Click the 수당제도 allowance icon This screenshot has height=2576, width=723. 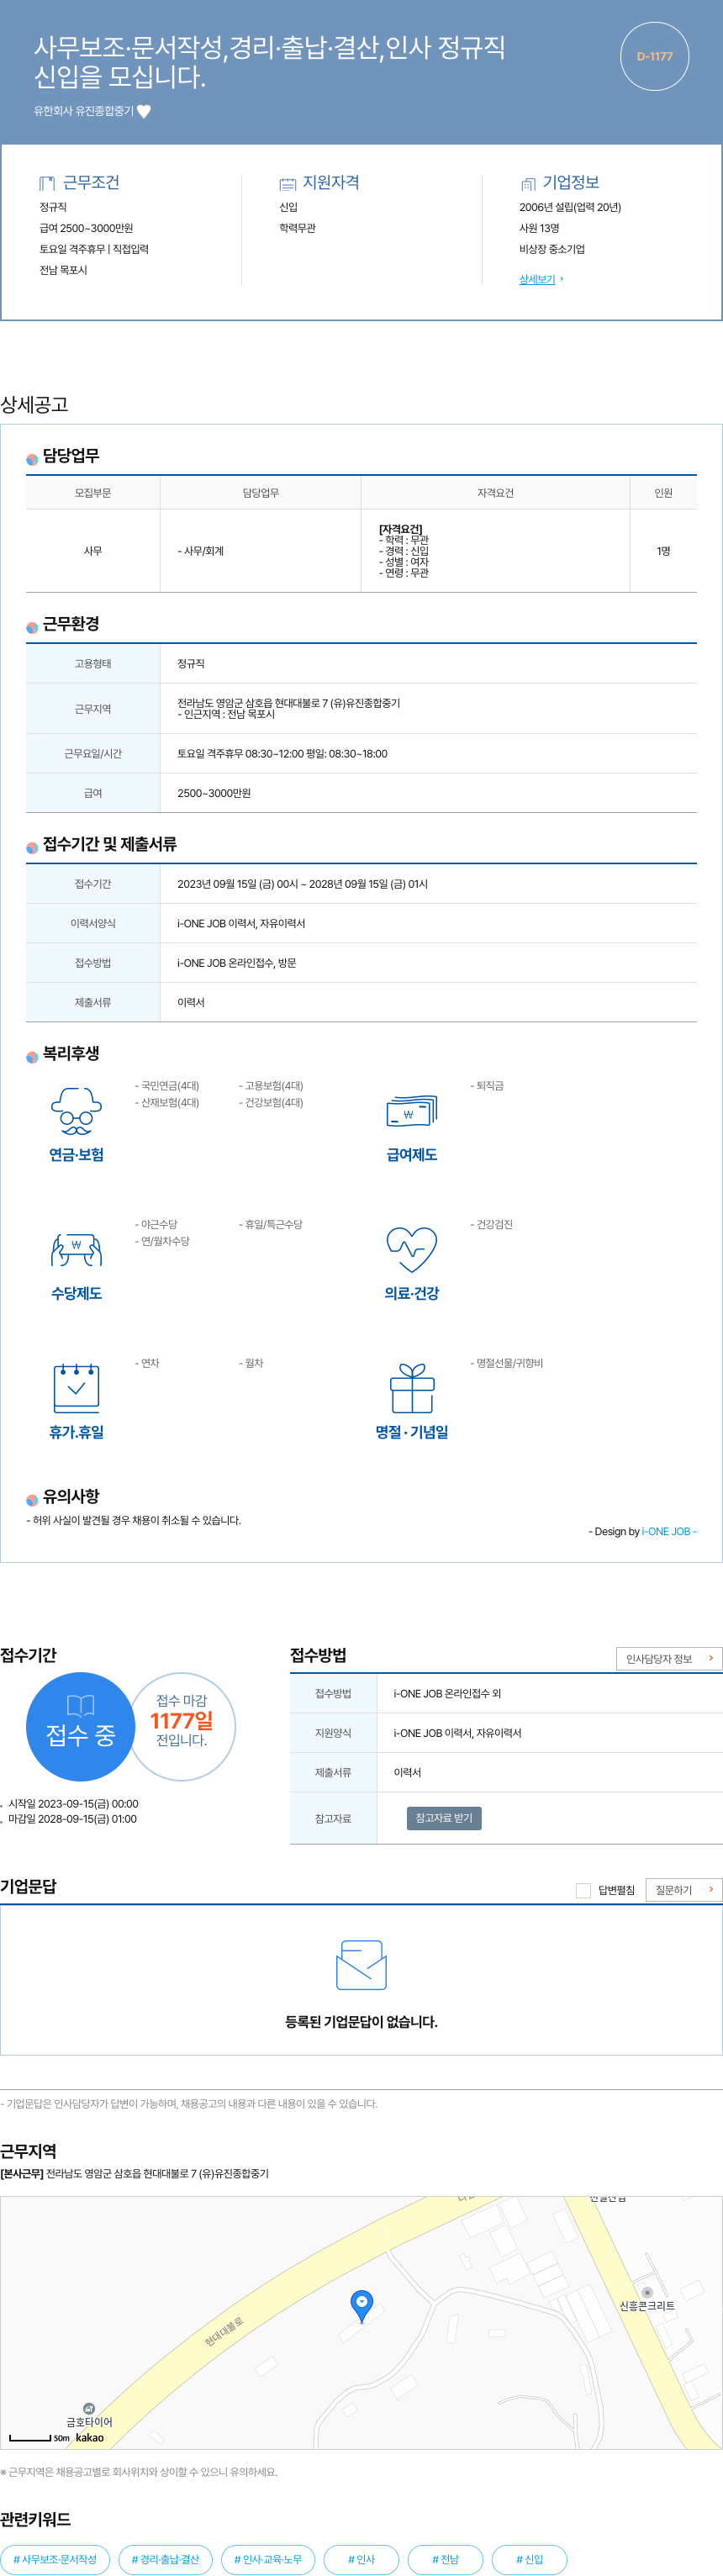77,1250
